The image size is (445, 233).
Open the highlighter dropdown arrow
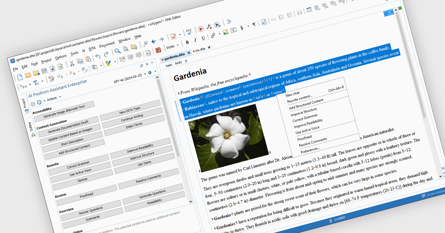tap(115, 62)
